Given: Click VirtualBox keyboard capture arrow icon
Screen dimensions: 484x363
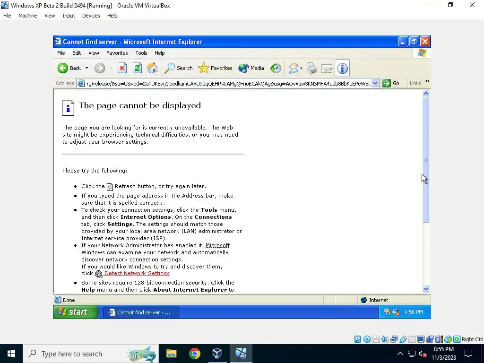Looking at the screenshot, I should [457, 339].
